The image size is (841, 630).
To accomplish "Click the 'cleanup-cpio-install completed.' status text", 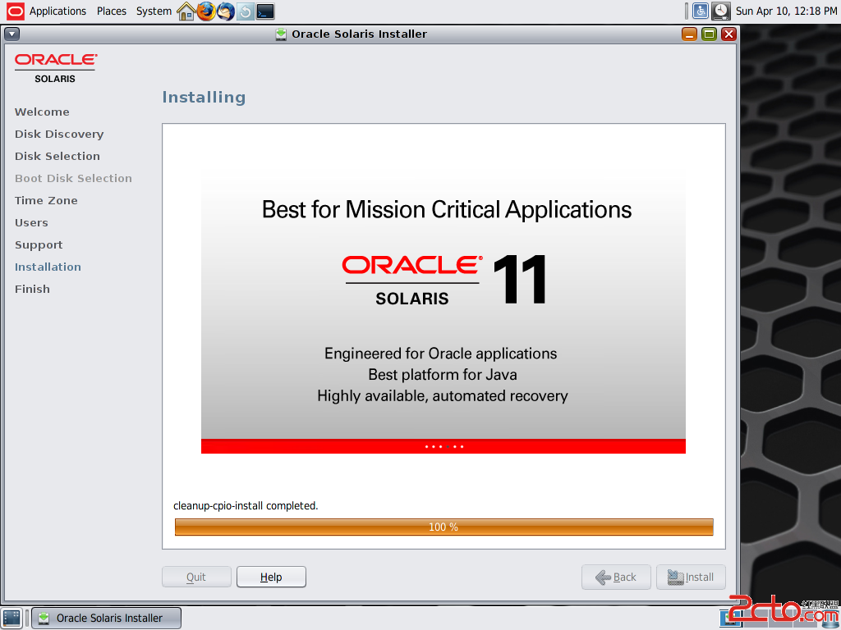I will click(246, 505).
